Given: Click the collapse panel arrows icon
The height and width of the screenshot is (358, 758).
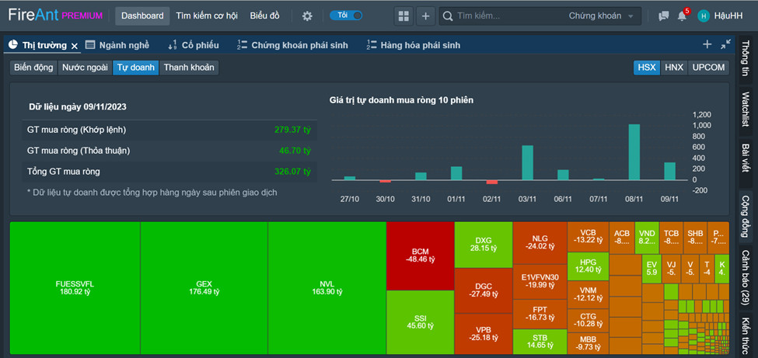Looking at the screenshot, I should [x=725, y=45].
